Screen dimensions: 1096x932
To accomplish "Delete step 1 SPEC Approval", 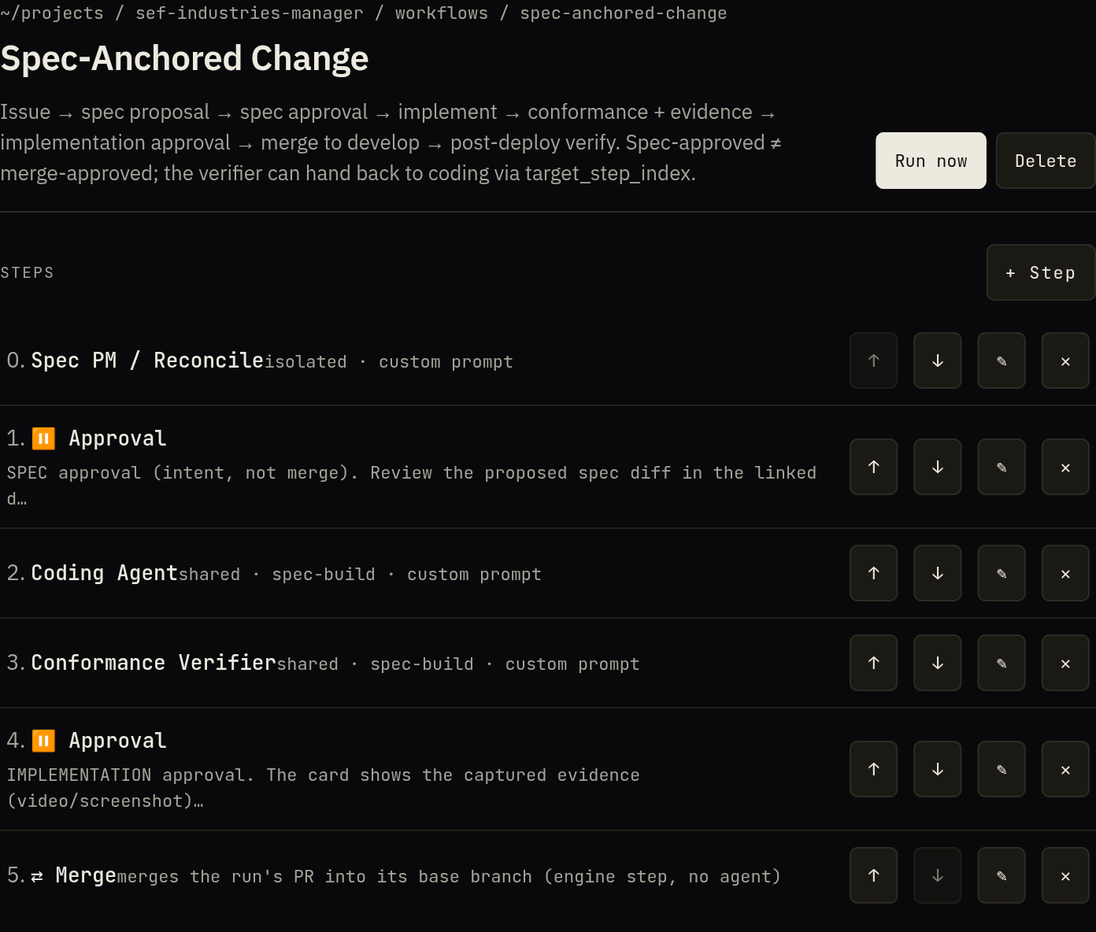I will coord(1065,467).
